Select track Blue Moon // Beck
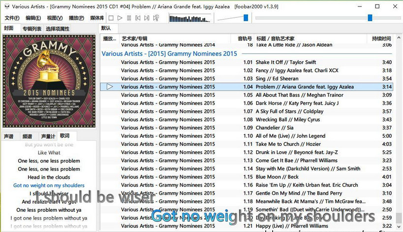The width and height of the screenshot is (403, 232). (247, 177)
